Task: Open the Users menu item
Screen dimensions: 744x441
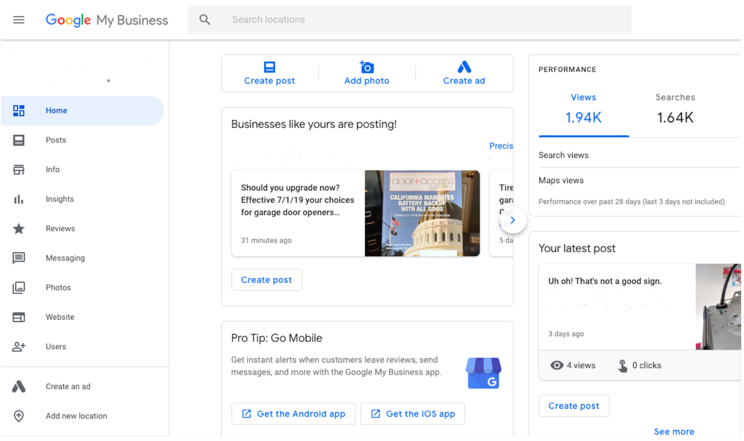Action: click(83, 347)
